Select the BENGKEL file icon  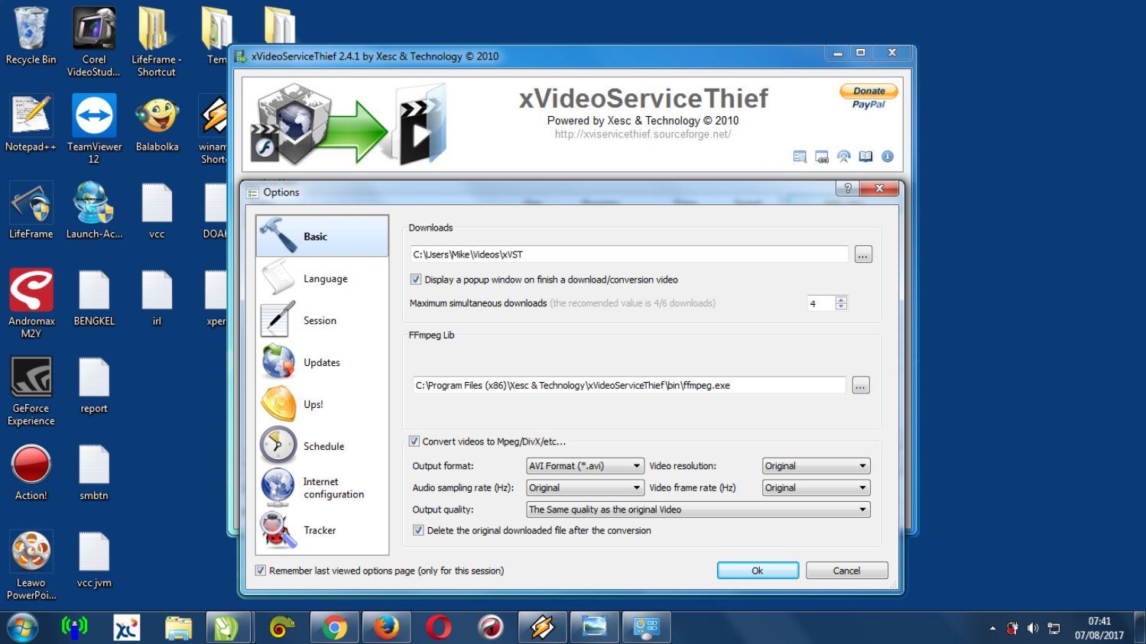tap(94, 298)
